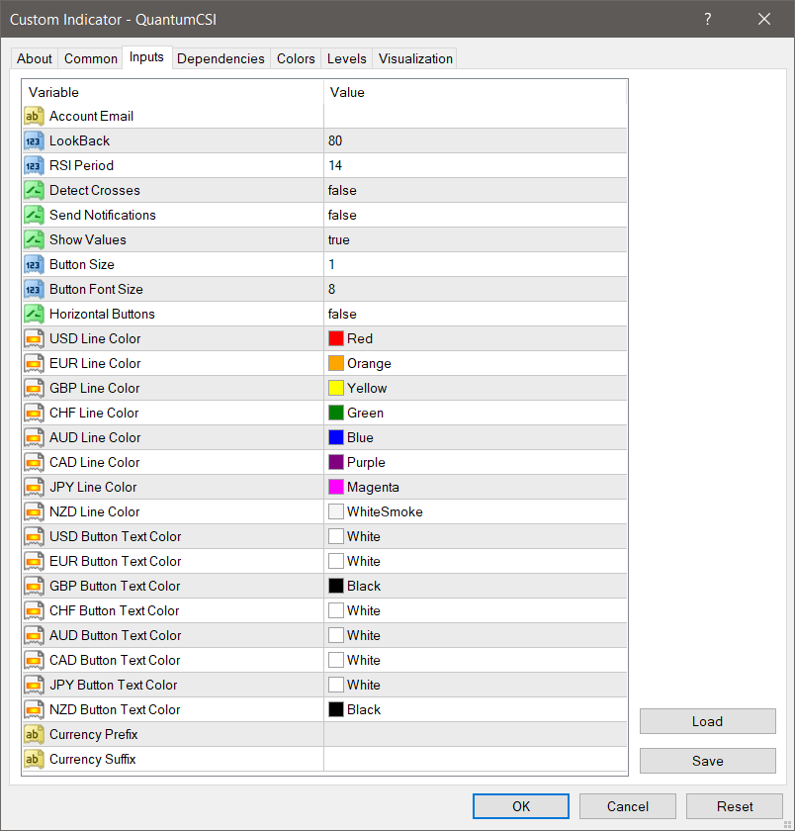Click the help question mark in title bar

[708, 19]
